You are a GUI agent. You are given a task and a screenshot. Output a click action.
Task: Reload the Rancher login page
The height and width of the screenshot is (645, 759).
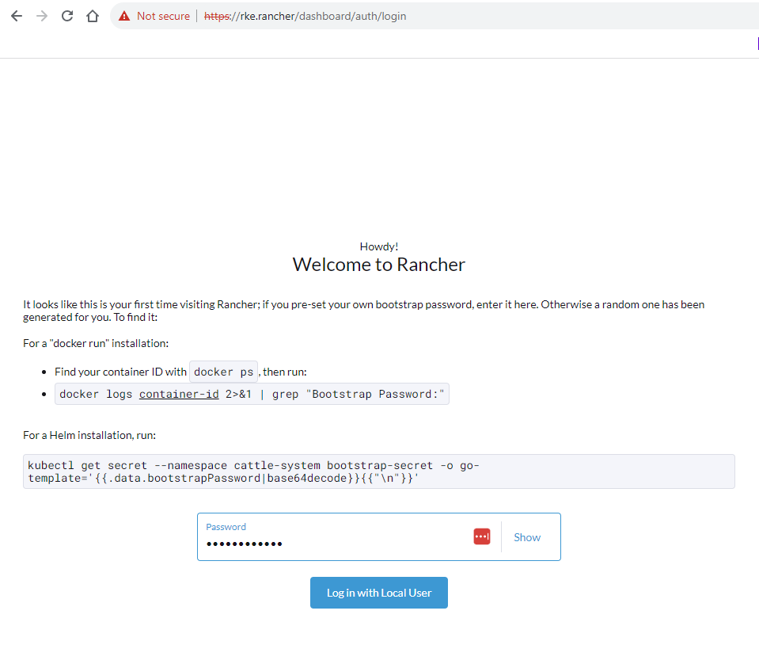click(67, 16)
